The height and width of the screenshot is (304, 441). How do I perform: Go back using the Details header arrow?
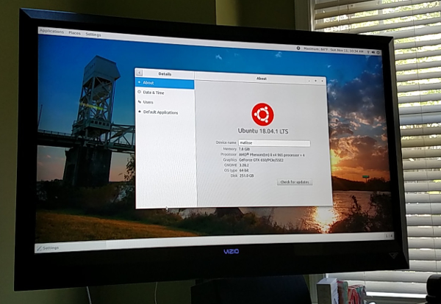point(140,73)
